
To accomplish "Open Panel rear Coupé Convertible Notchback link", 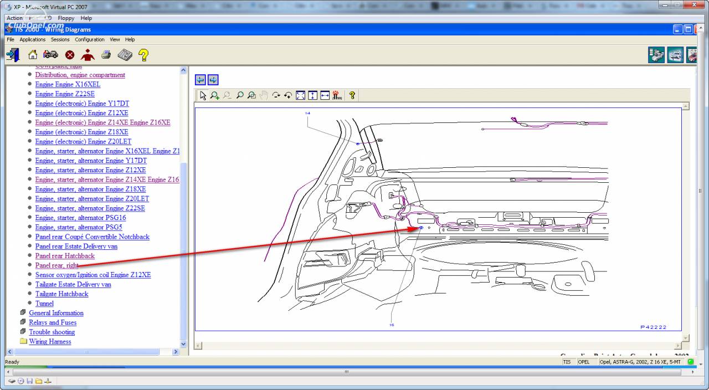I will 93,237.
